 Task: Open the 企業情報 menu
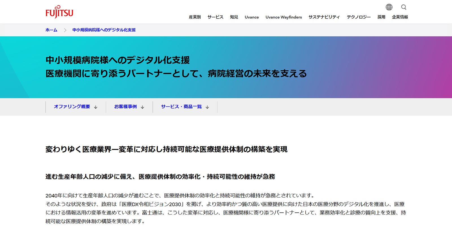[x=400, y=17]
